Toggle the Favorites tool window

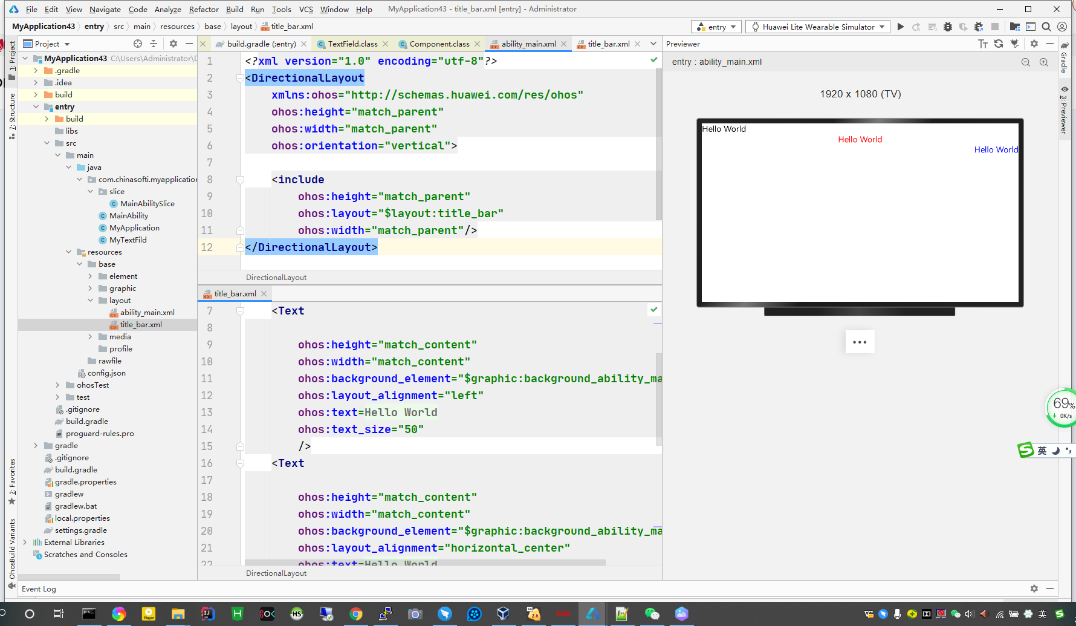11,481
